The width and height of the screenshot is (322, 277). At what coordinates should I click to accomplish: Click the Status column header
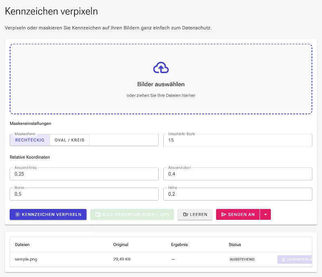click(x=235, y=244)
